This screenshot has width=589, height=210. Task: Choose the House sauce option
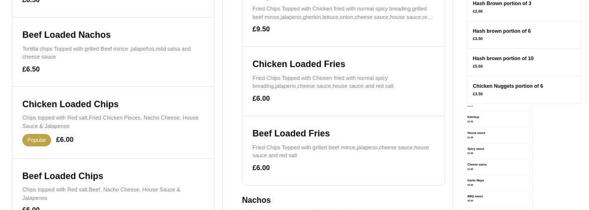click(476, 133)
